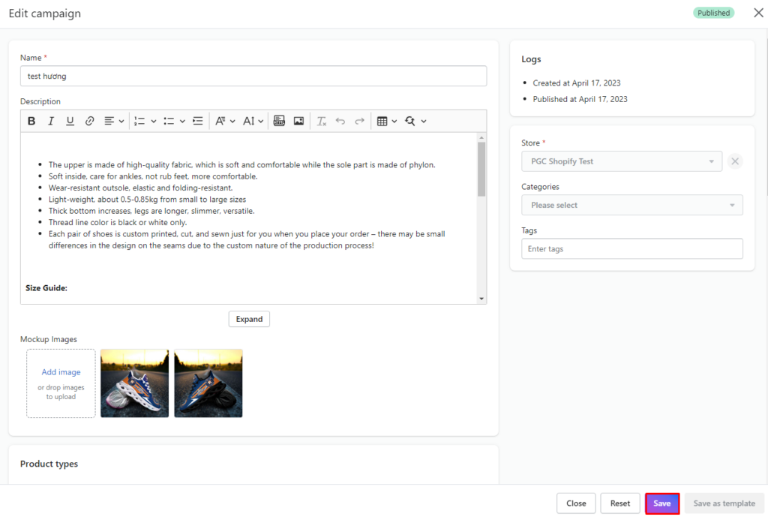Select the second shoe mockup thumbnail
The width and height of the screenshot is (768, 517).
coord(208,383)
